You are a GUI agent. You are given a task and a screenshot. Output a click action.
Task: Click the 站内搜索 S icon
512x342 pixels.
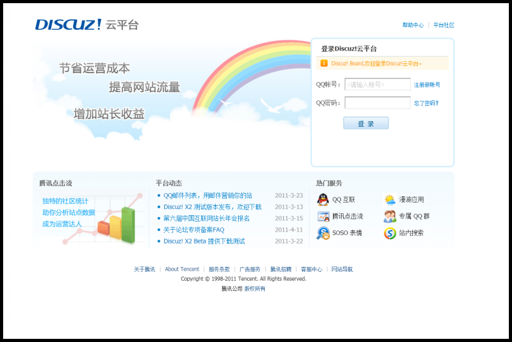390,233
